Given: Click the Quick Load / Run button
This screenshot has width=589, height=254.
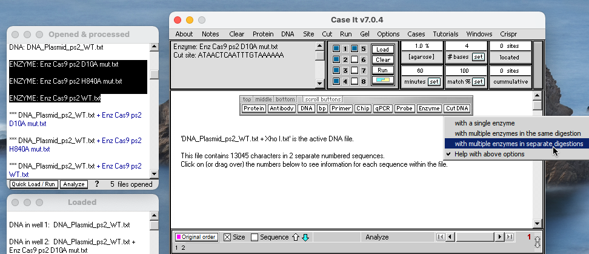Looking at the screenshot, I should pyautogui.click(x=33, y=184).
